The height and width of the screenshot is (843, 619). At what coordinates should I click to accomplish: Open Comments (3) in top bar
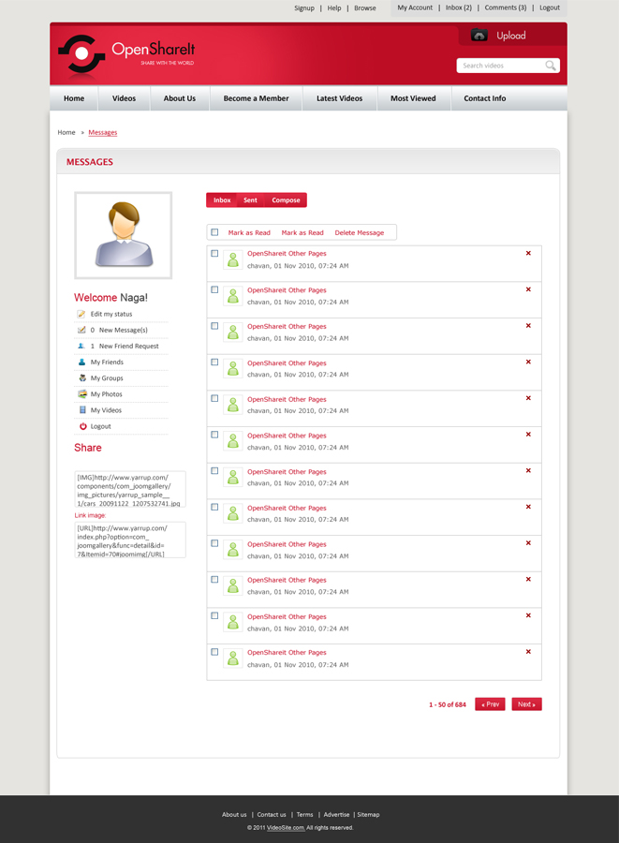pos(506,7)
